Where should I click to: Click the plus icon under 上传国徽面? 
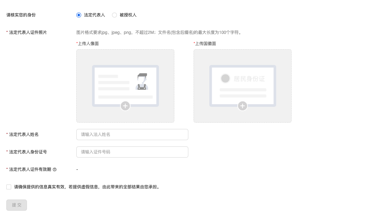click(x=243, y=106)
